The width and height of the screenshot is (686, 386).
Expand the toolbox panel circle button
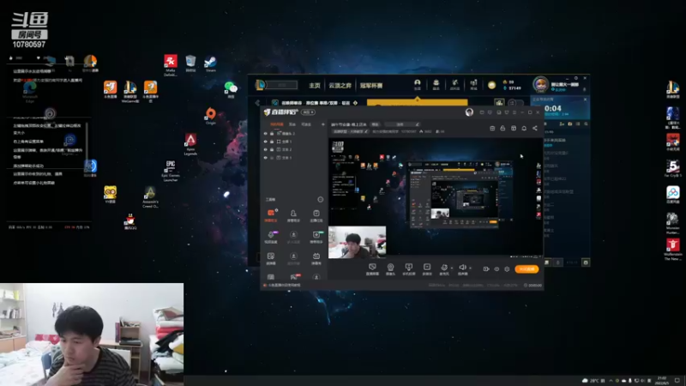tap(320, 200)
